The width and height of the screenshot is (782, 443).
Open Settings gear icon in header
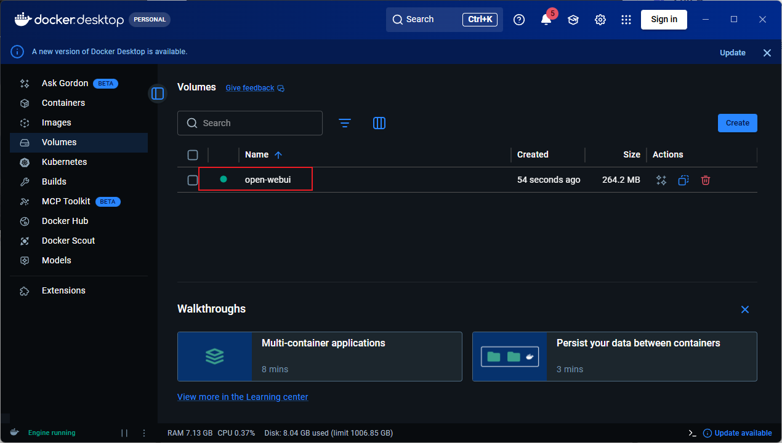[600, 20]
